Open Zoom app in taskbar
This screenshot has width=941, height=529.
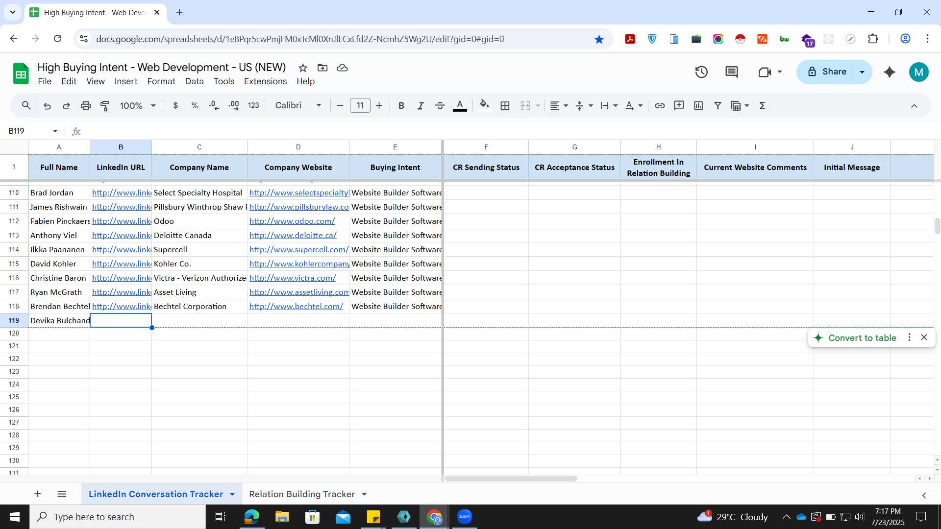point(464,517)
